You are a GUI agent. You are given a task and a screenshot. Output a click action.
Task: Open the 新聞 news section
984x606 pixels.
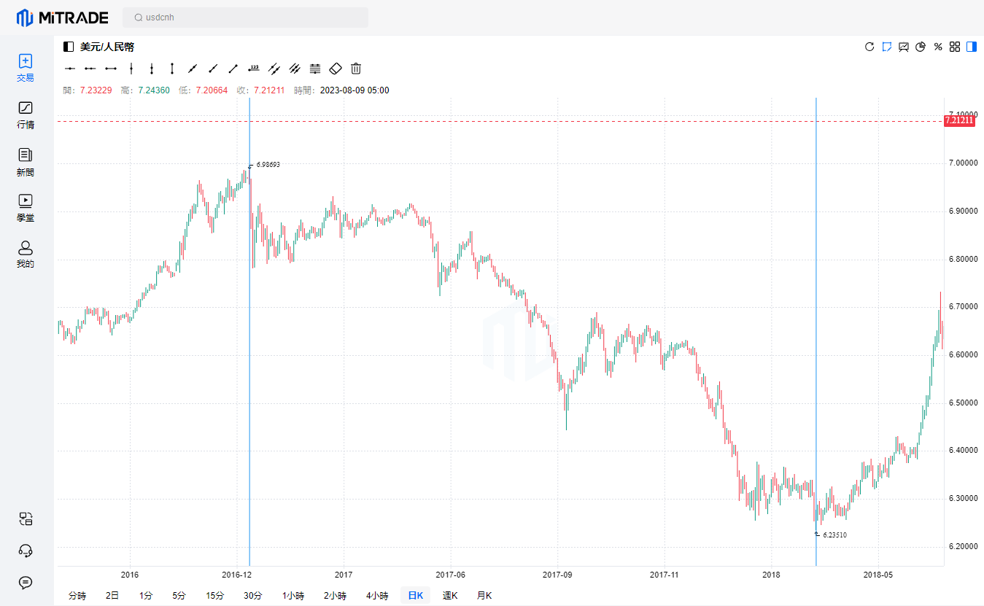26,162
